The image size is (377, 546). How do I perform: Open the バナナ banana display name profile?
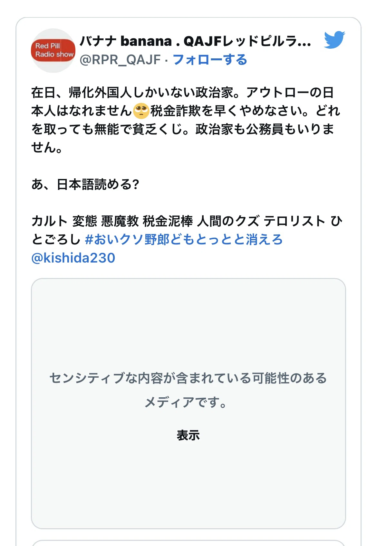pos(195,41)
